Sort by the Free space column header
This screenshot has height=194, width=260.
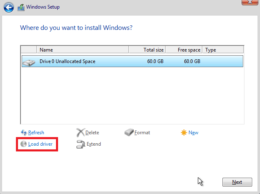coord(184,50)
